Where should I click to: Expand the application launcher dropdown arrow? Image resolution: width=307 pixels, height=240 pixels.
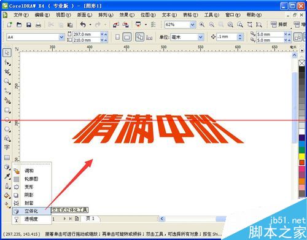point(146,25)
